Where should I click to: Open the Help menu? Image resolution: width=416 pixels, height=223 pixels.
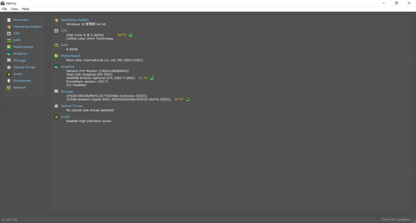tap(25, 9)
